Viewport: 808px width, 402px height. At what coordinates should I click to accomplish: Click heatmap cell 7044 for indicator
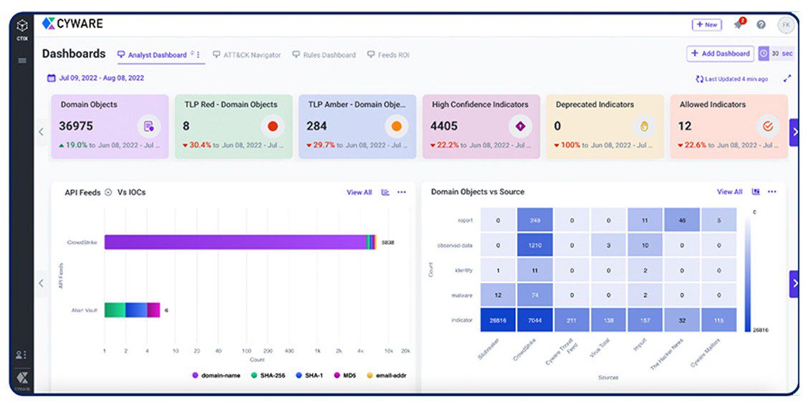tap(535, 320)
